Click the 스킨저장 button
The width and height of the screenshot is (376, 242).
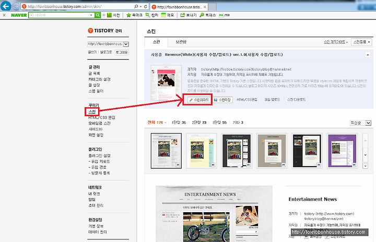pos(222,100)
